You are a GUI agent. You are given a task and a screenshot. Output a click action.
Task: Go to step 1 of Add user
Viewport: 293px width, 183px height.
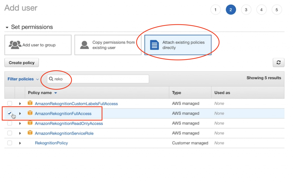click(215, 10)
